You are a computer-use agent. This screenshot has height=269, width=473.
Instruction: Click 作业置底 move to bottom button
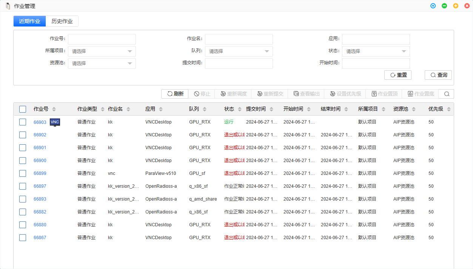pyautogui.click(x=420, y=94)
